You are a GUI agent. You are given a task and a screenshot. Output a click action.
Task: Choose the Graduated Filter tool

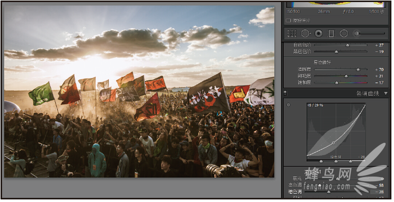331,34
